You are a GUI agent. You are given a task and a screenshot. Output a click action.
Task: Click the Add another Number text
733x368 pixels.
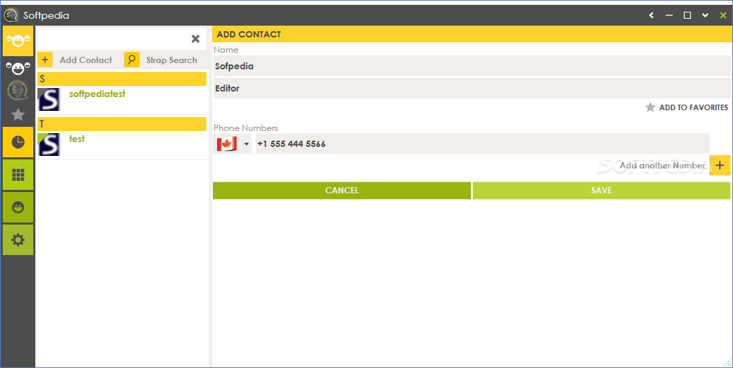point(662,166)
